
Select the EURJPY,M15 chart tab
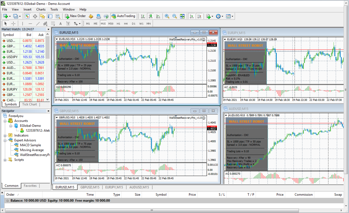pos(114,187)
